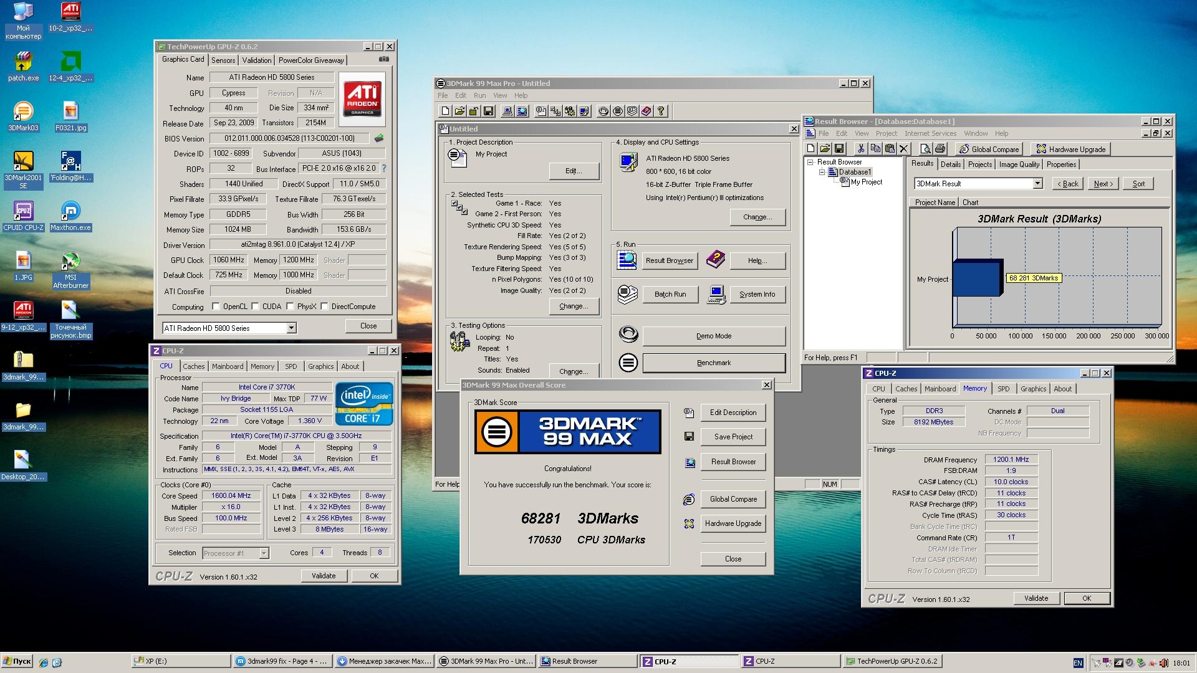Click Copy icon in Result Browser toolbar
Screen dimensions: 1197x673
[x=875, y=149]
